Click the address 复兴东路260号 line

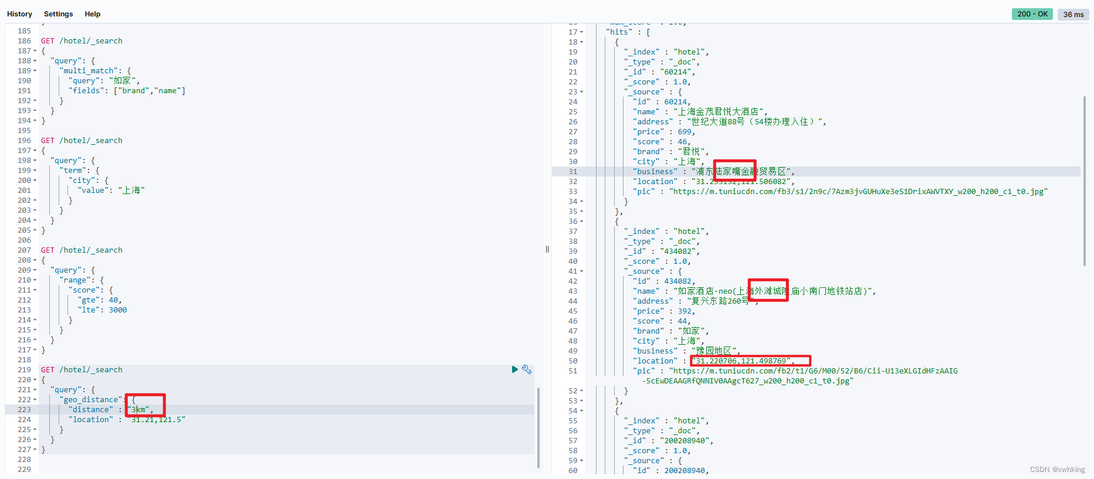tap(696, 301)
